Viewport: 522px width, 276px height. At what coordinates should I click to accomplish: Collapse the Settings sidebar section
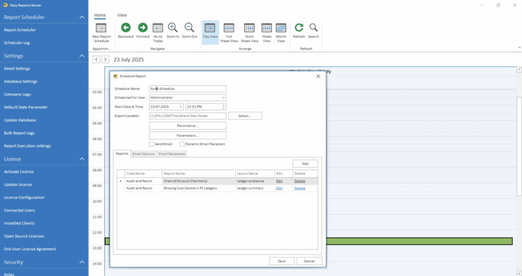tap(82, 56)
